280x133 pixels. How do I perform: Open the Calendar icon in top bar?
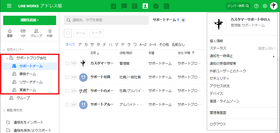(134, 6)
